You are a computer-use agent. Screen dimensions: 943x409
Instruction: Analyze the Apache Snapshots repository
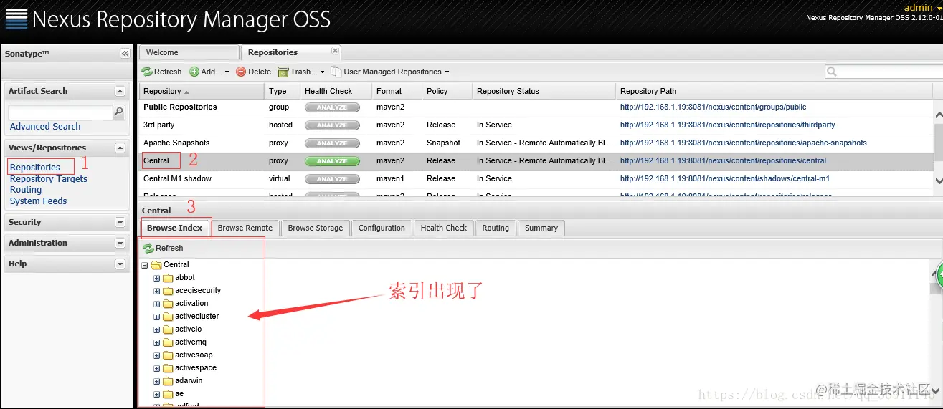pos(332,143)
